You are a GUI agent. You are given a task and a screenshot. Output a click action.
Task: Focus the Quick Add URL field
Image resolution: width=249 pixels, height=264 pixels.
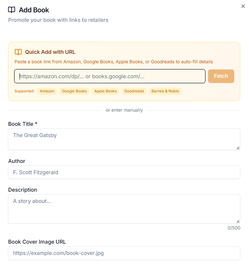110,76
